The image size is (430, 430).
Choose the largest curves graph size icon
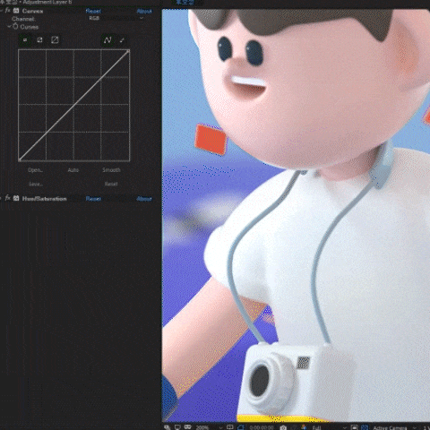pos(55,40)
